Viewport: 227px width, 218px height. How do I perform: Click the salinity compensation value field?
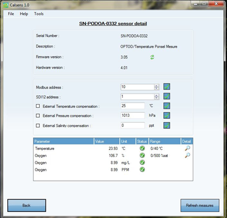tap(133, 126)
